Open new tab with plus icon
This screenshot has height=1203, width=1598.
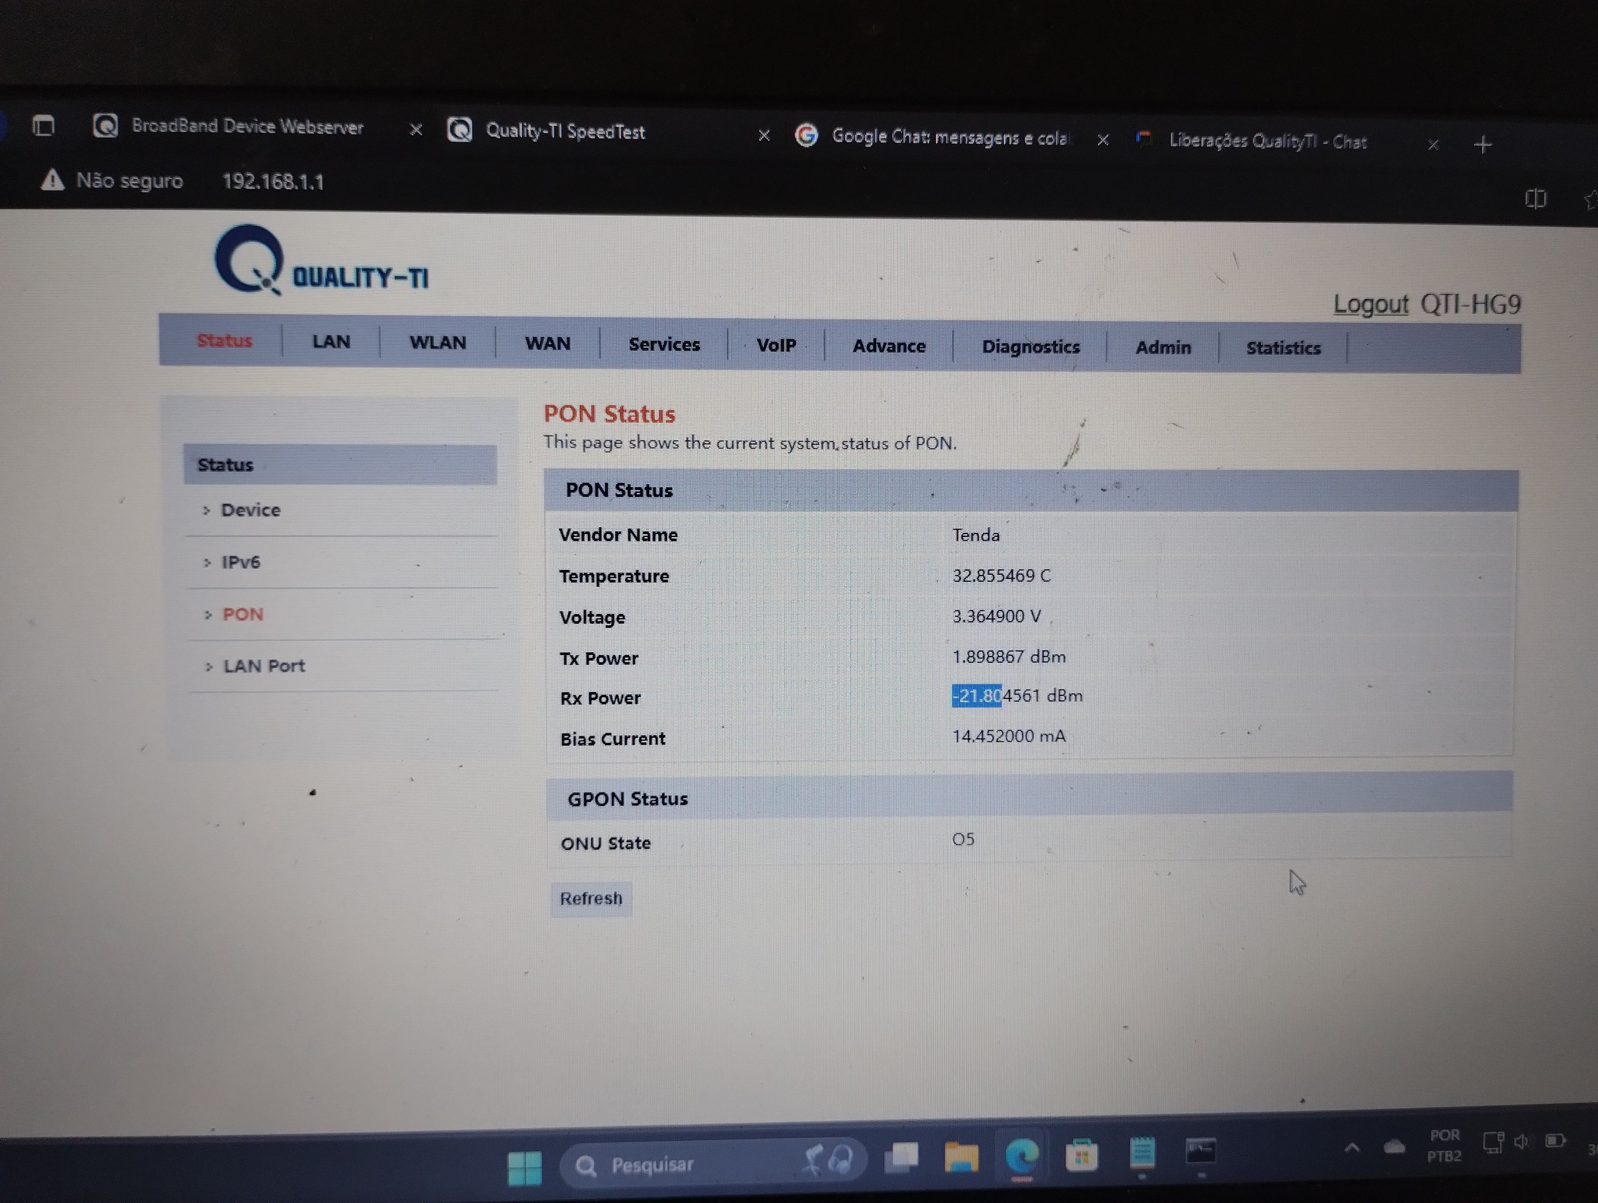(1482, 145)
